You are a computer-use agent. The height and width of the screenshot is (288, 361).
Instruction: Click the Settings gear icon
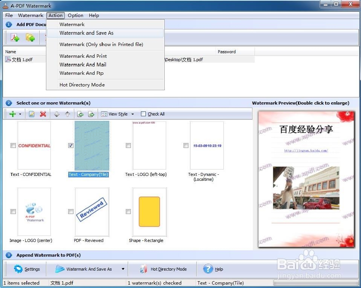pos(18,269)
